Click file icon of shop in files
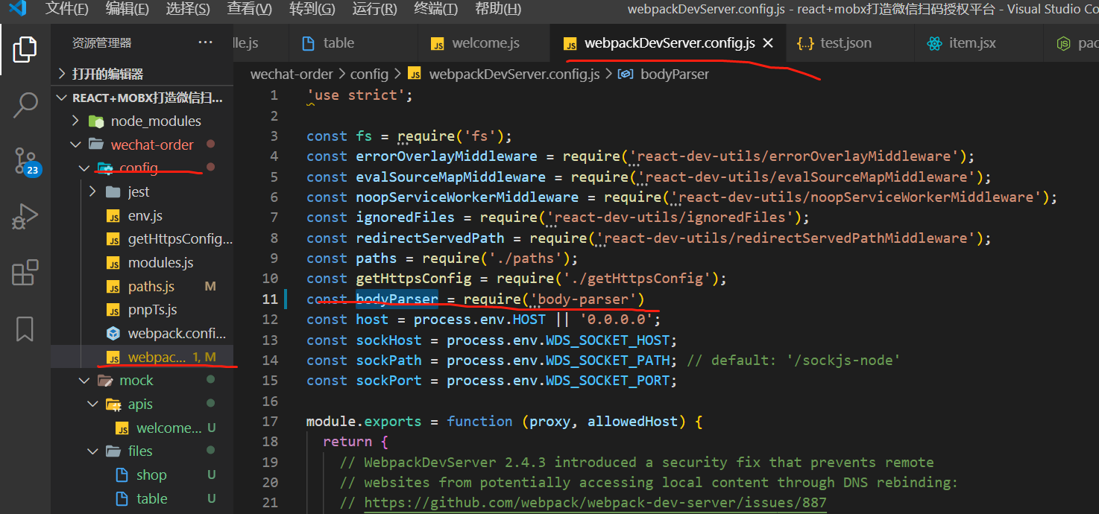1099x514 pixels. [x=122, y=475]
